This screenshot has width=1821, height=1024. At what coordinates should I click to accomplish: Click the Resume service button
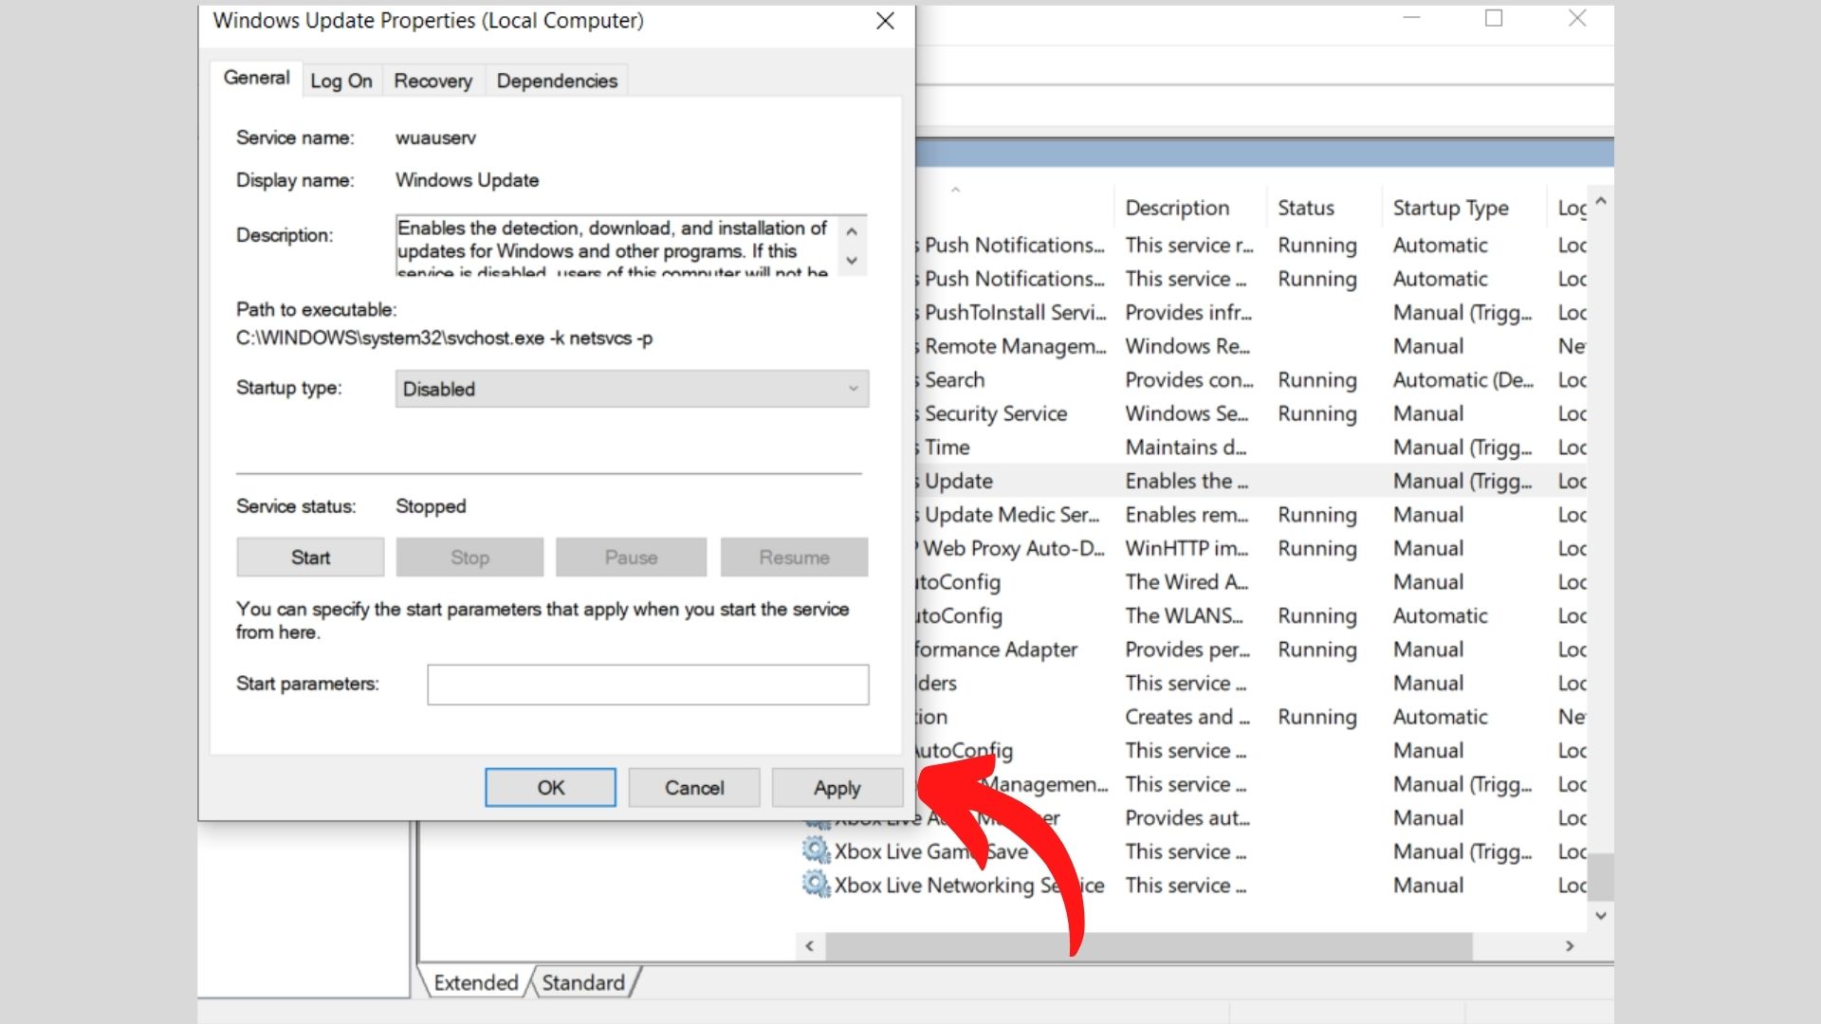click(x=794, y=558)
